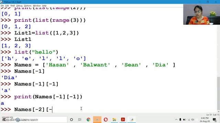Open the Debug menu

click(x=19, y=6)
